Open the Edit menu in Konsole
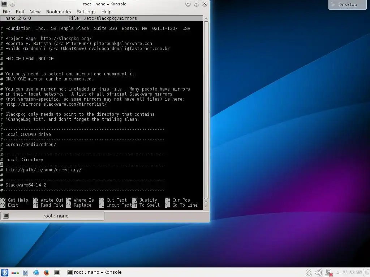 [x=20, y=12]
